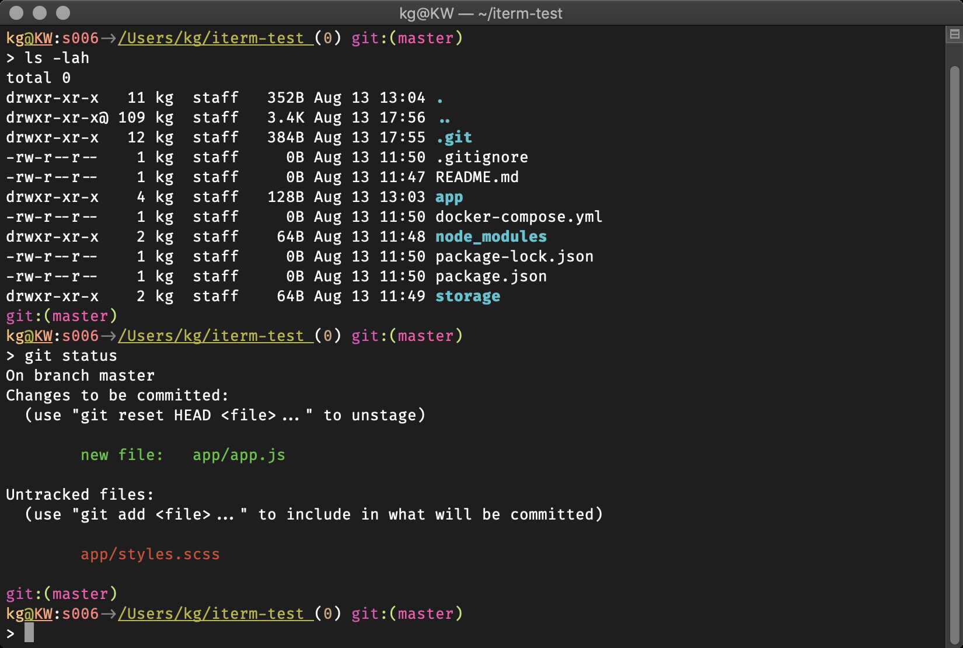Click the 'drwxr-xr-x@' permissions text
Screen dimensions: 963x648
57,117
